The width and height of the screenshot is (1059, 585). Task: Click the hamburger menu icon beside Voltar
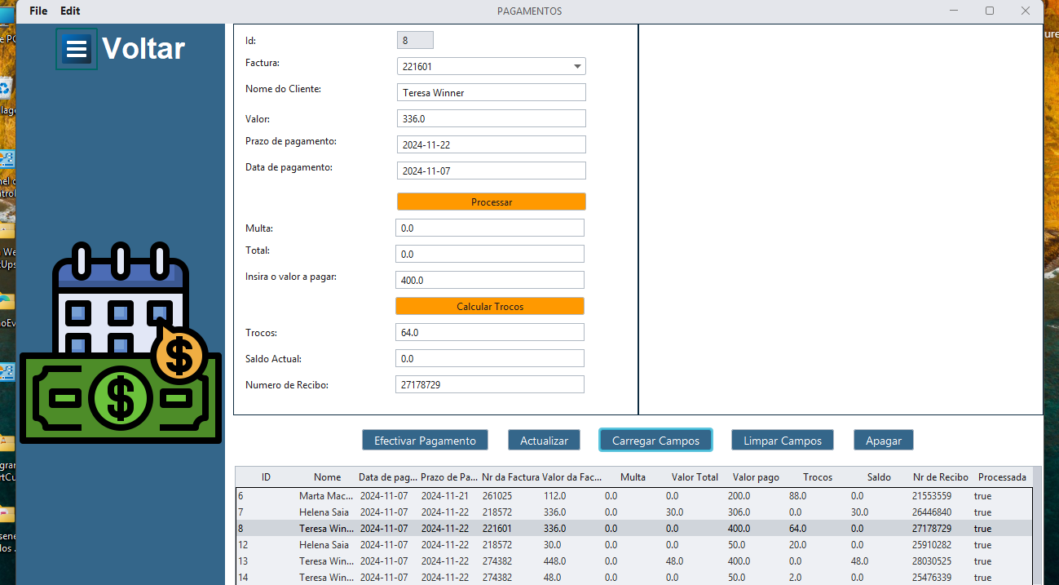click(x=77, y=49)
